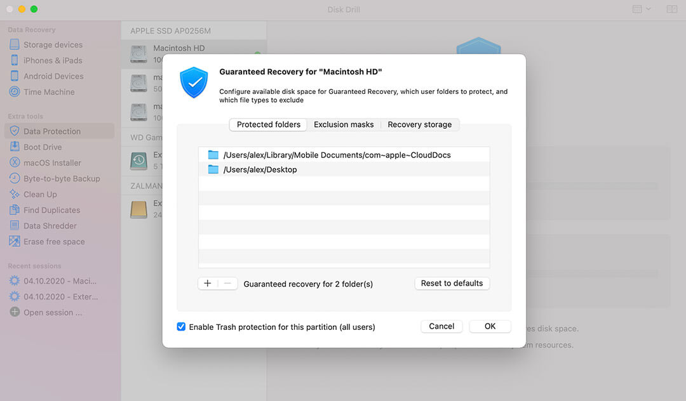Toggle Enable Trash protection checkbox
686x401 pixels.
pyautogui.click(x=181, y=326)
